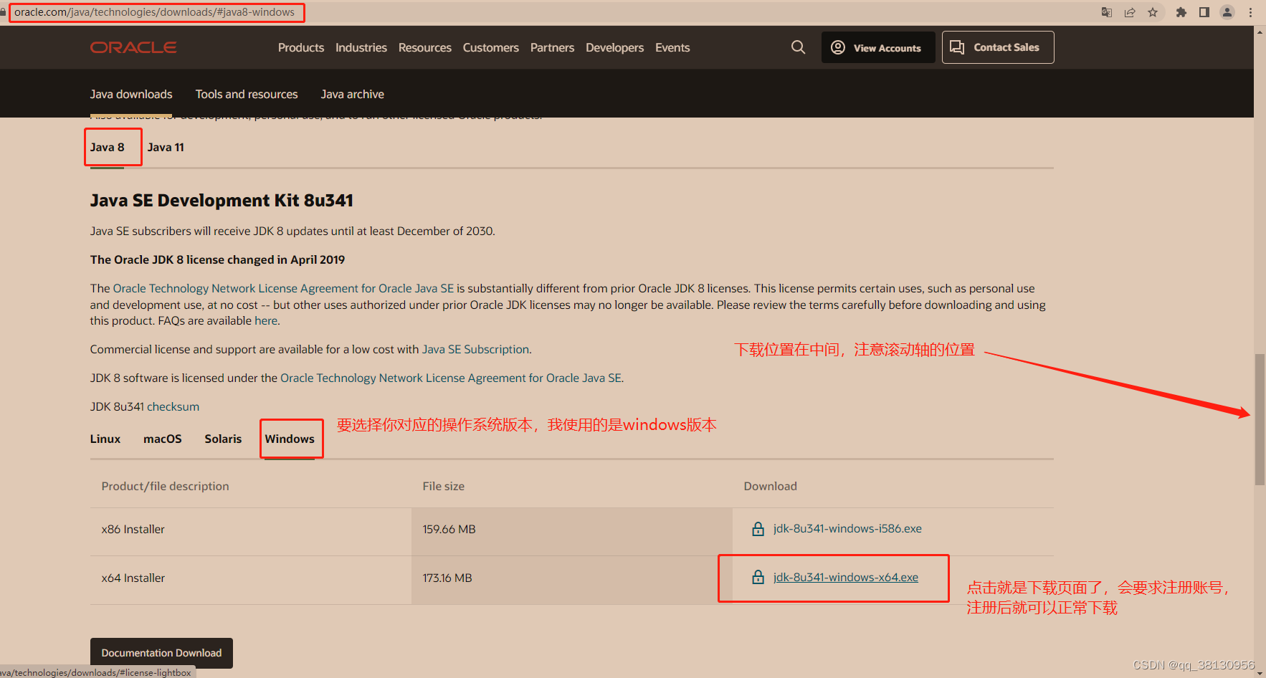Open the Products menu
The image size is (1266, 678).
click(301, 47)
